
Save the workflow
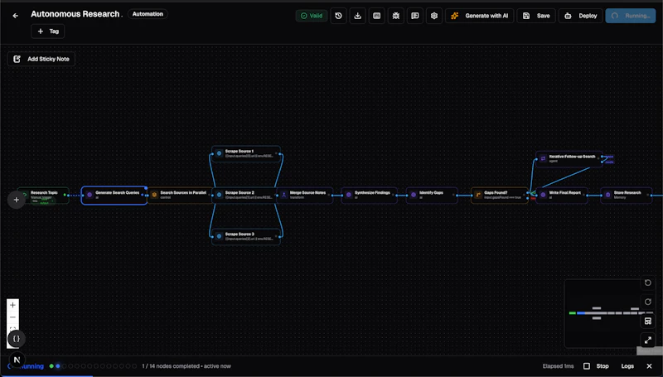pos(536,16)
